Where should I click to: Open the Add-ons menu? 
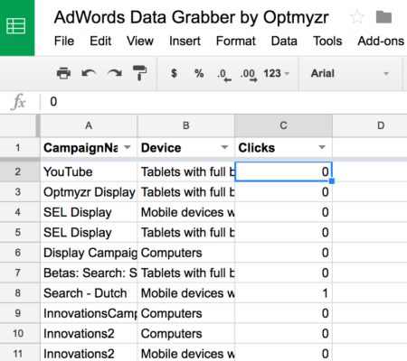(x=381, y=41)
